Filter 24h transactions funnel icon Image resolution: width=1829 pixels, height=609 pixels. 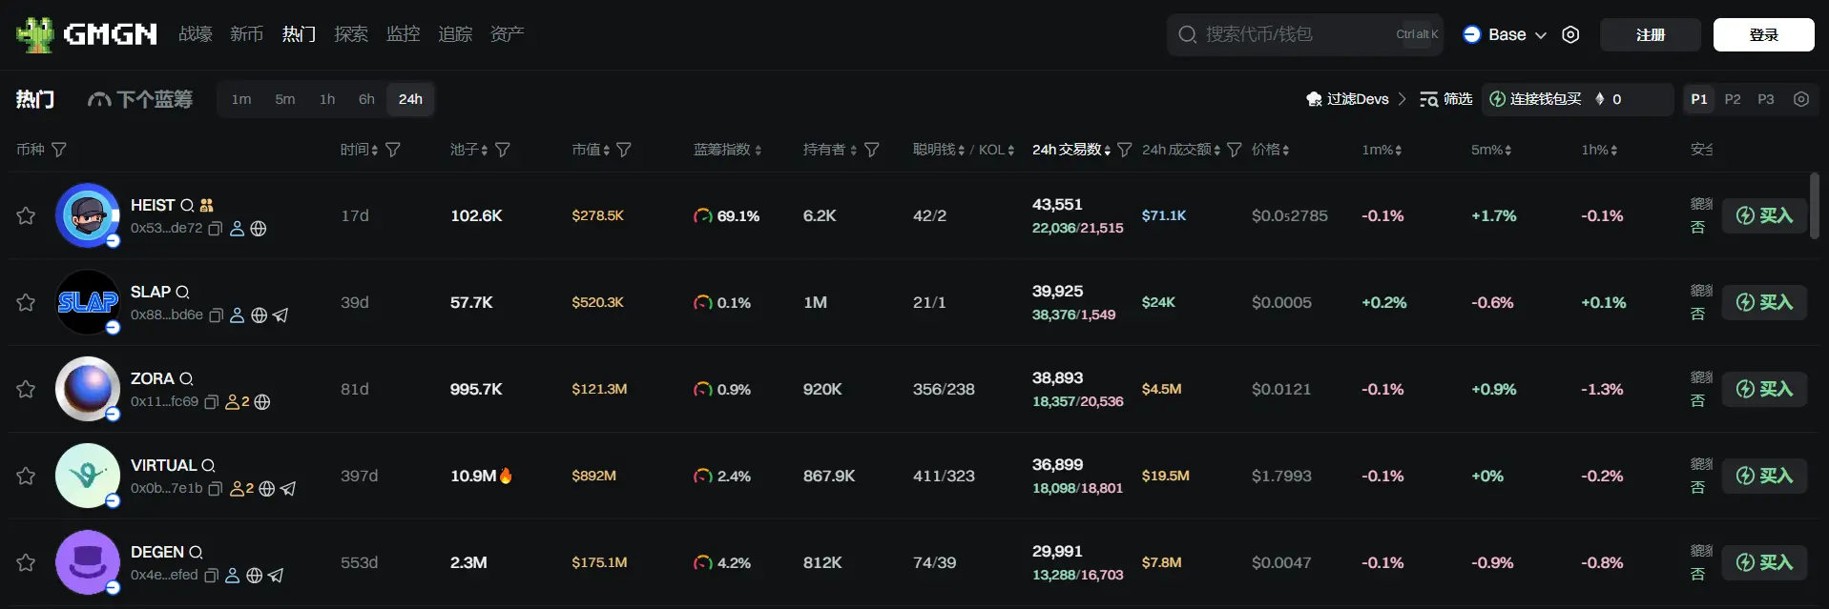pos(1125,150)
